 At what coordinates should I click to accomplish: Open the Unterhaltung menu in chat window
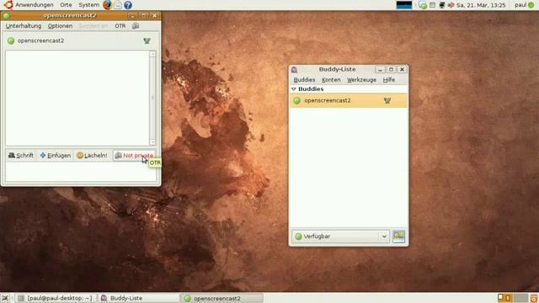tap(24, 26)
